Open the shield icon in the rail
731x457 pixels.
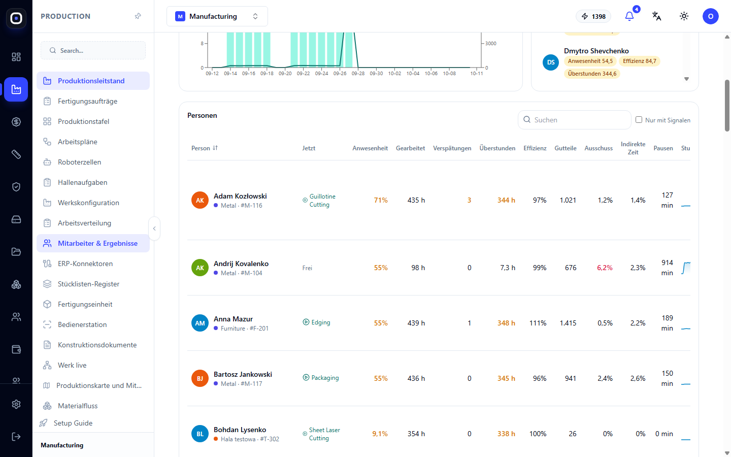point(16,187)
